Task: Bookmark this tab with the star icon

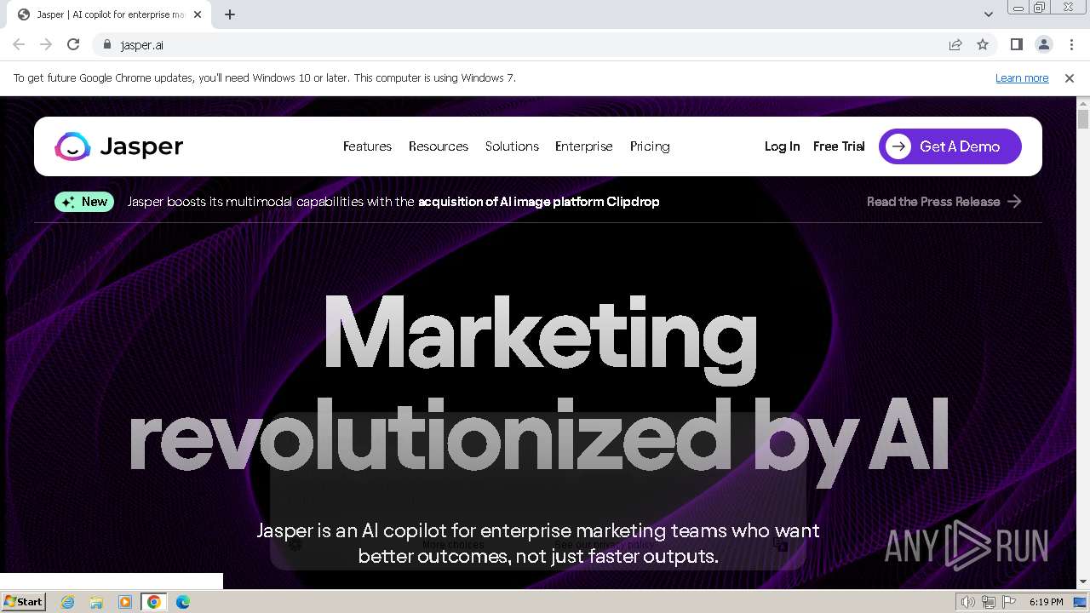Action: pos(983,45)
